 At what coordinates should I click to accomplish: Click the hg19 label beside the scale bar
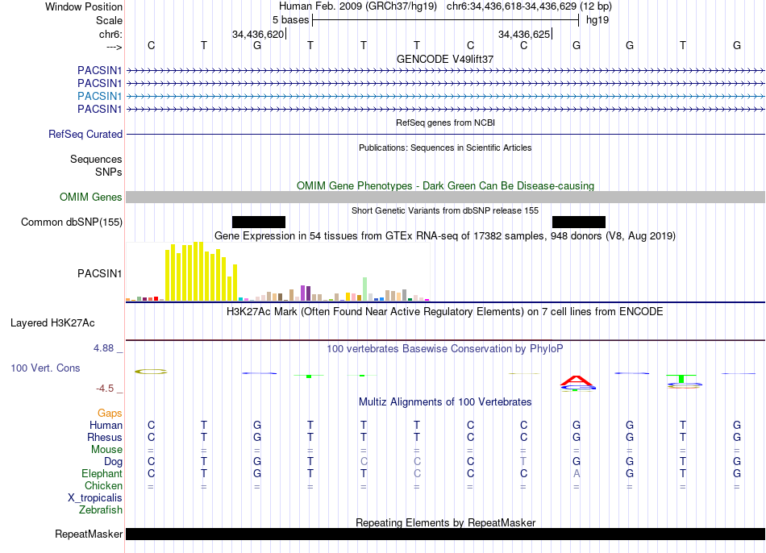coord(597,20)
